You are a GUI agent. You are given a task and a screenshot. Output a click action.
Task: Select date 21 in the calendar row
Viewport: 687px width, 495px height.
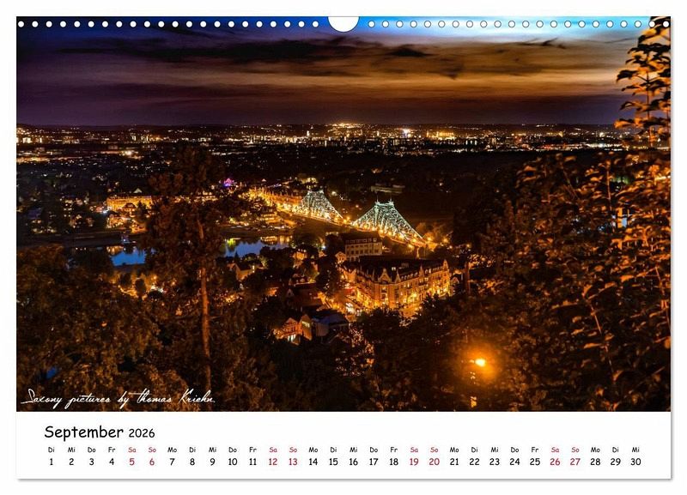pyautogui.click(x=454, y=462)
